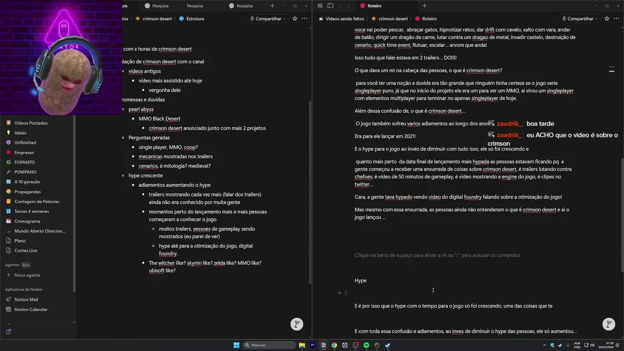This screenshot has width=624, height=351.
Task: Click the empty block placeholder text line
Action: 437,255
